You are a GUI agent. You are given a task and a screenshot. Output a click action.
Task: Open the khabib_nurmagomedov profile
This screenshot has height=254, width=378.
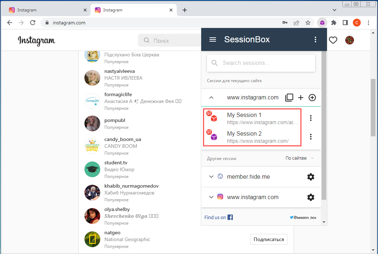132,186
